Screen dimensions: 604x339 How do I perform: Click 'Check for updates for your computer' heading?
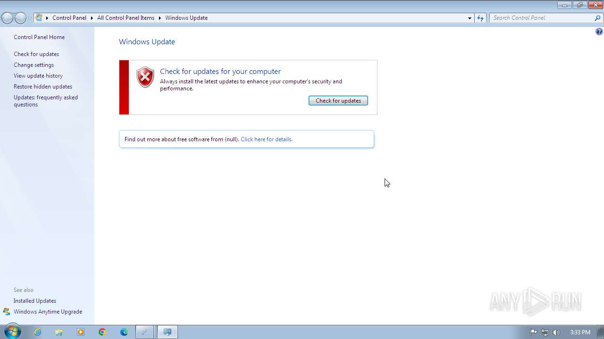(x=220, y=71)
